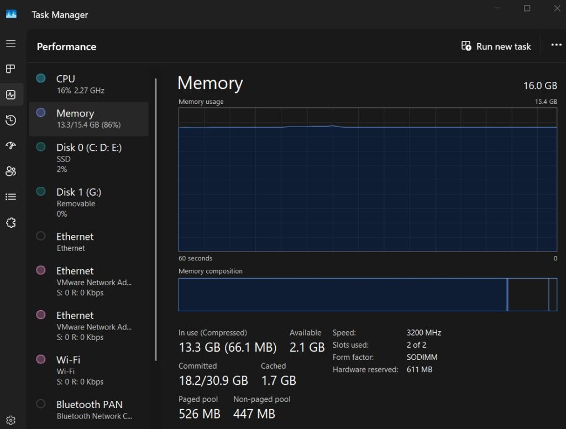Select the Details view icon
Viewport: 566px width, 429px height.
[11, 196]
